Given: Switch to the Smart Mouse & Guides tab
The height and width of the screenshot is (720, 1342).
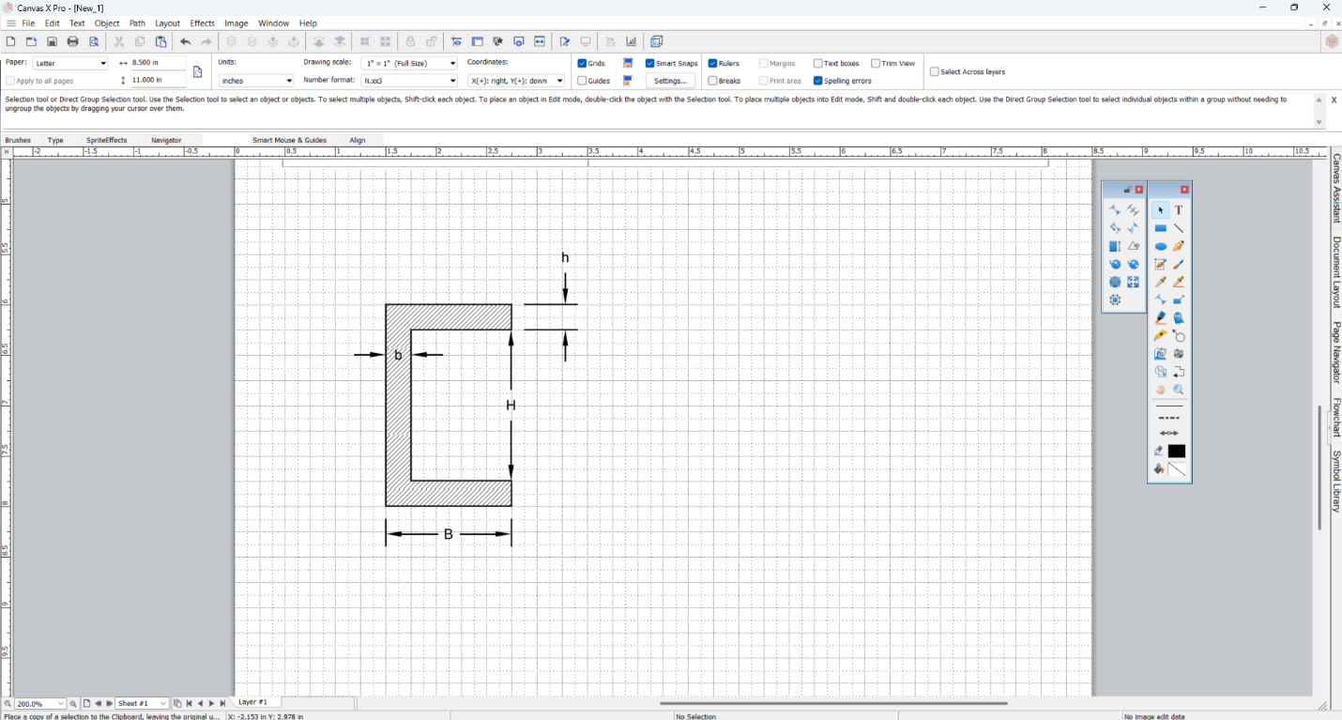Looking at the screenshot, I should click(x=289, y=140).
